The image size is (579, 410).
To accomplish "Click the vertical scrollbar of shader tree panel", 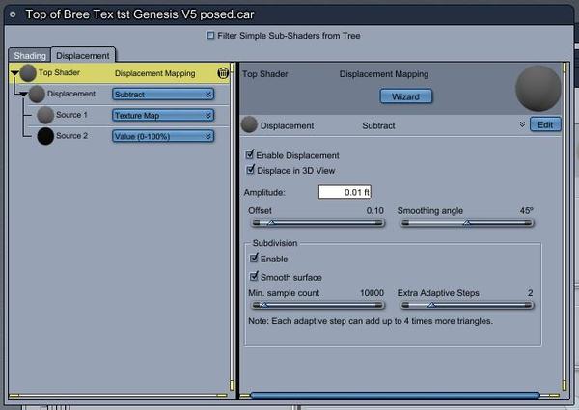I will (232, 226).
